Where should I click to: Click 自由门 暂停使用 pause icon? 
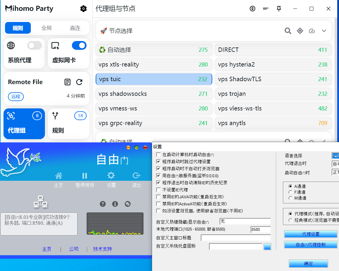85,175
